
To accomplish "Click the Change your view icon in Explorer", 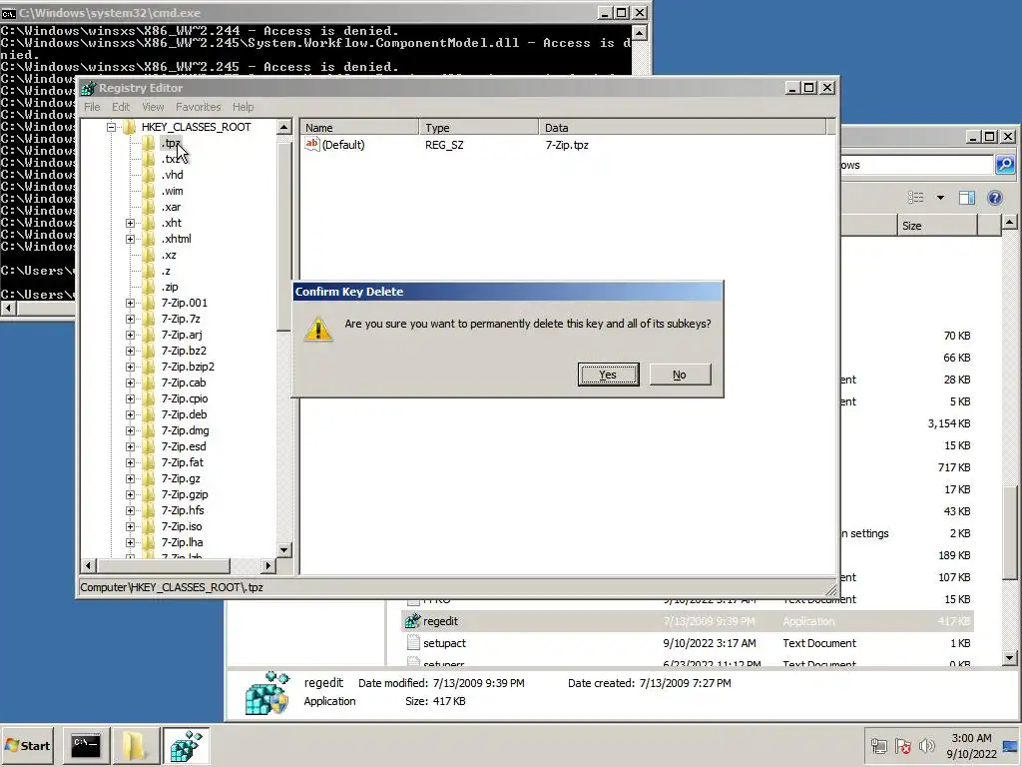I will point(916,197).
